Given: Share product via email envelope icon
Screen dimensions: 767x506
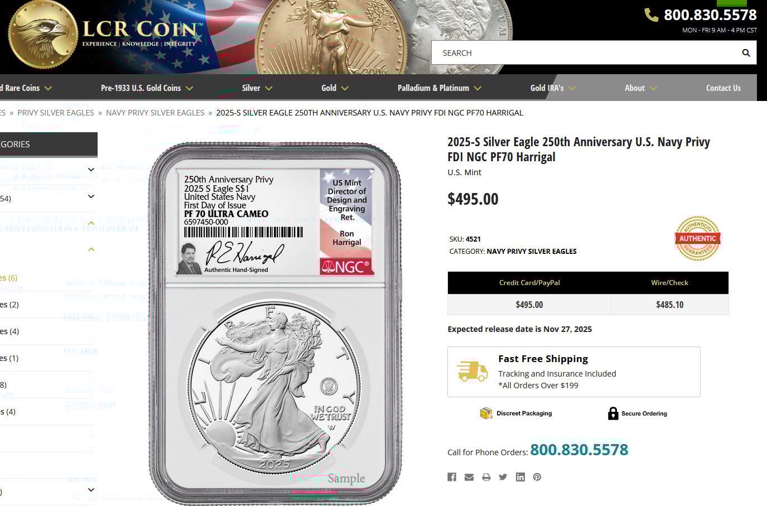Looking at the screenshot, I should 469,477.
